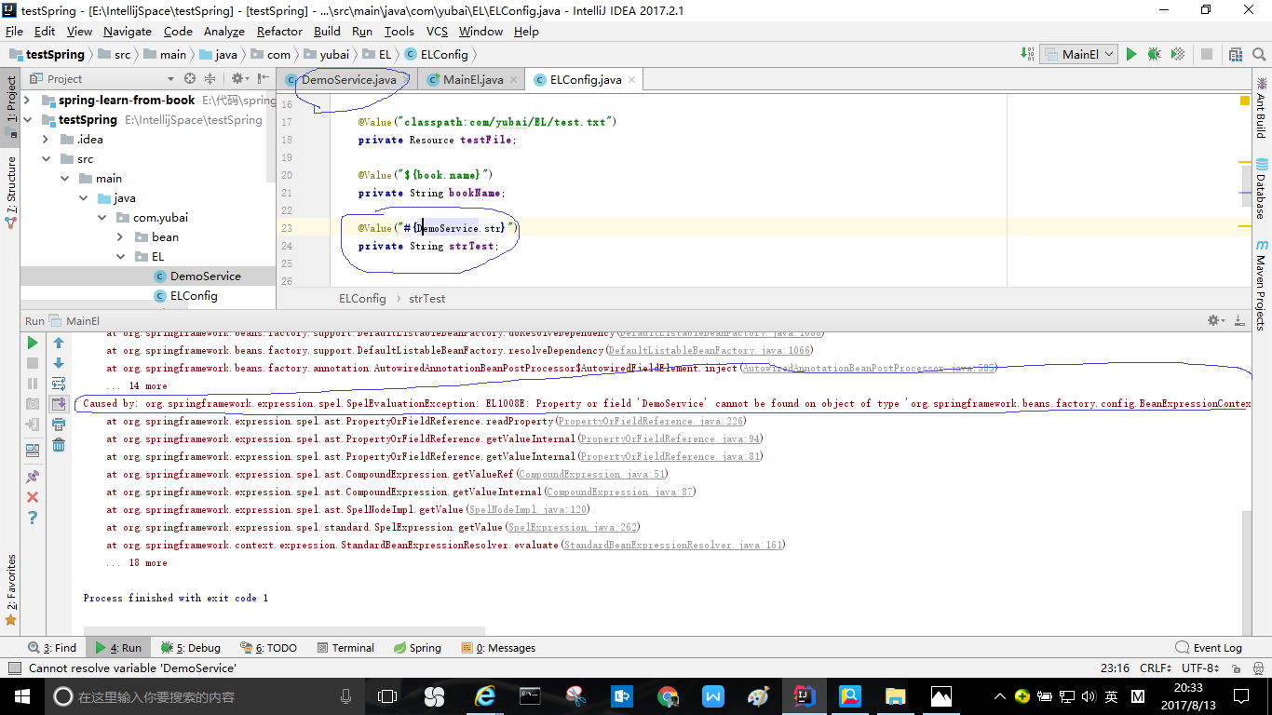Screen dimensions: 1272x715
Task: Collapse all in Project panel
Action: (210, 79)
